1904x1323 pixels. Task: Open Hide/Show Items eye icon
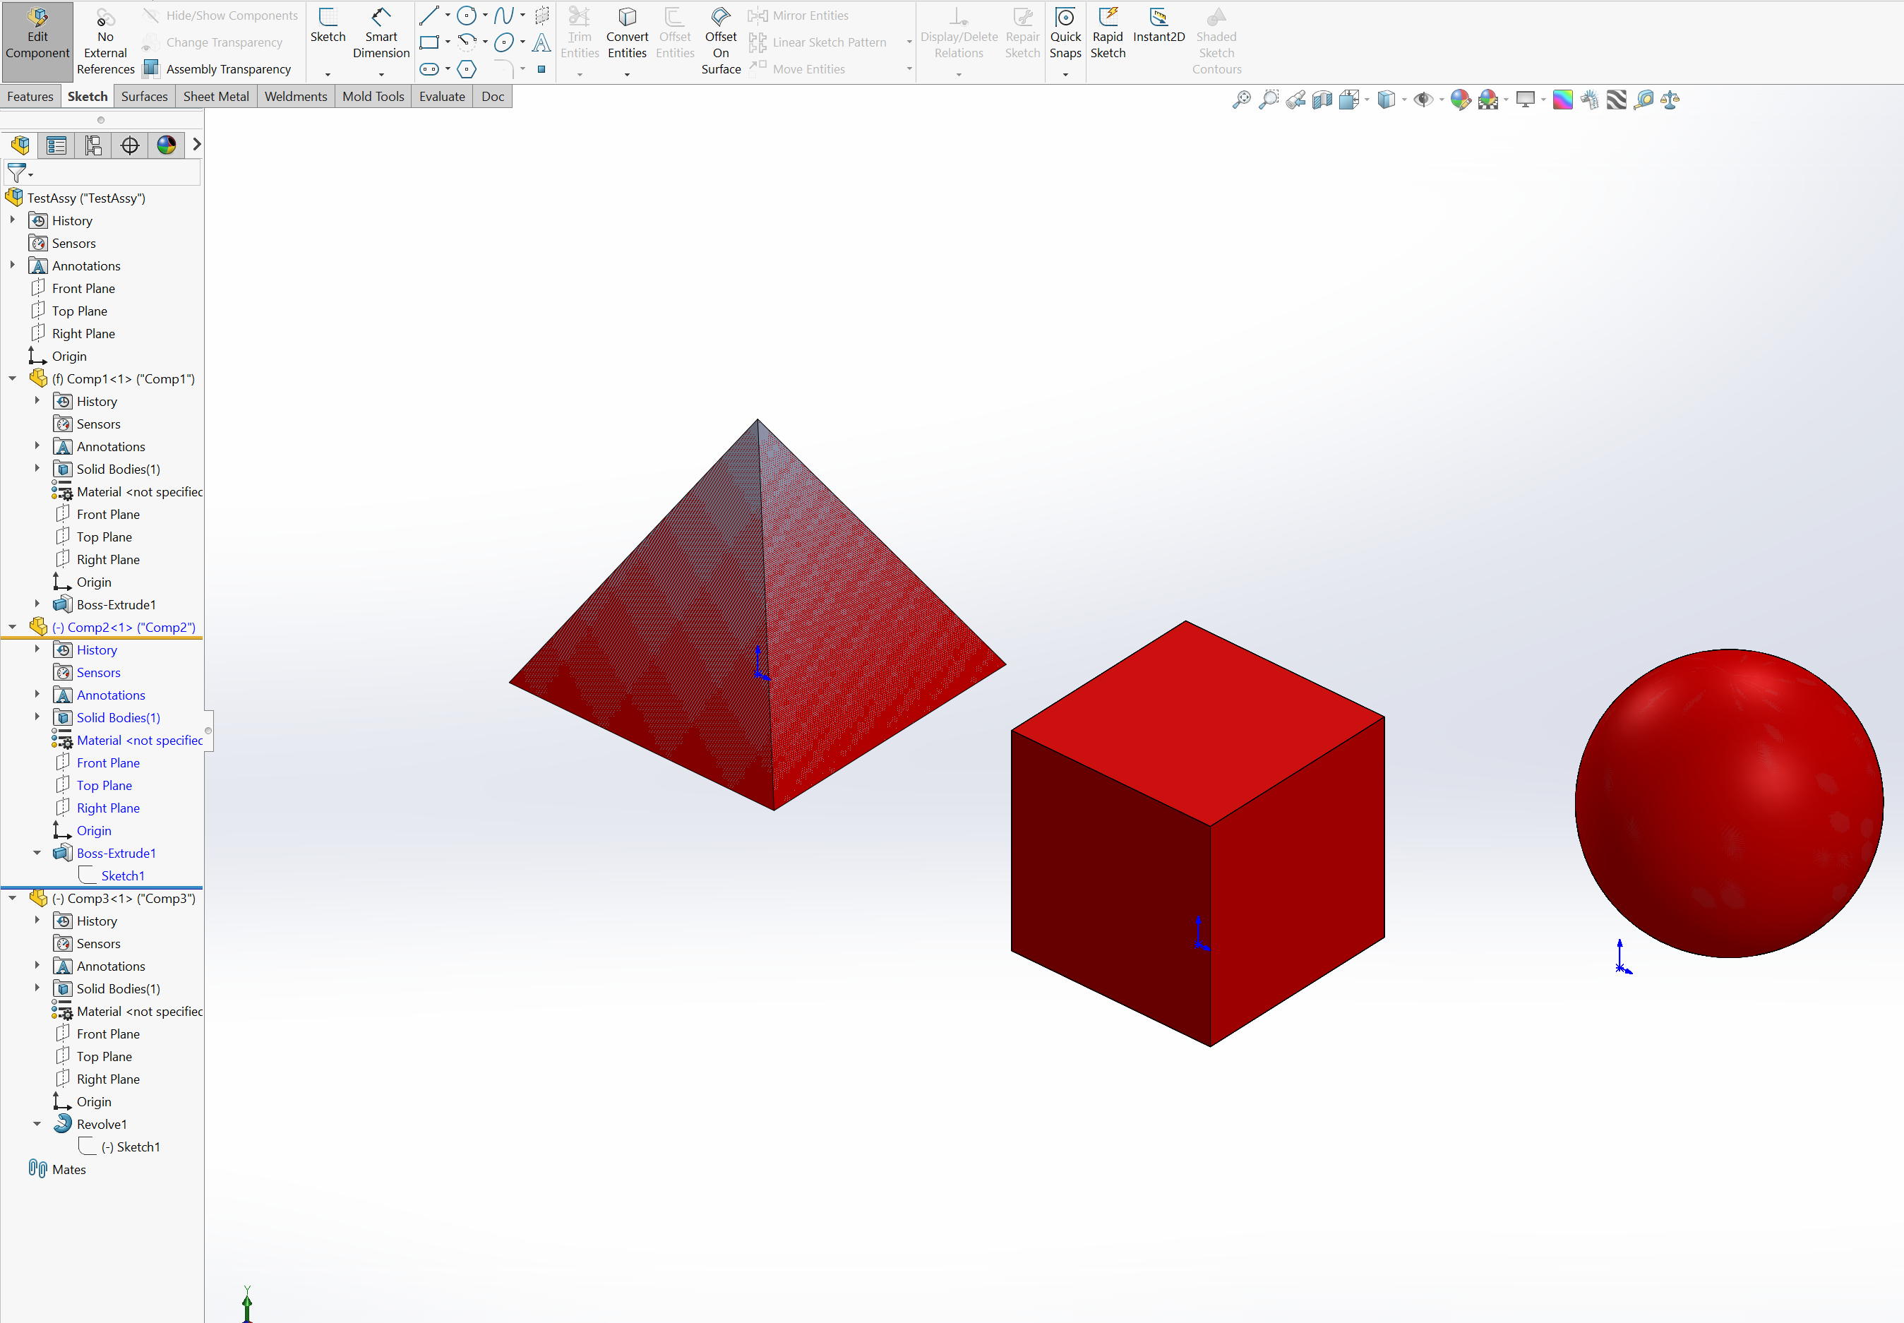1423,100
